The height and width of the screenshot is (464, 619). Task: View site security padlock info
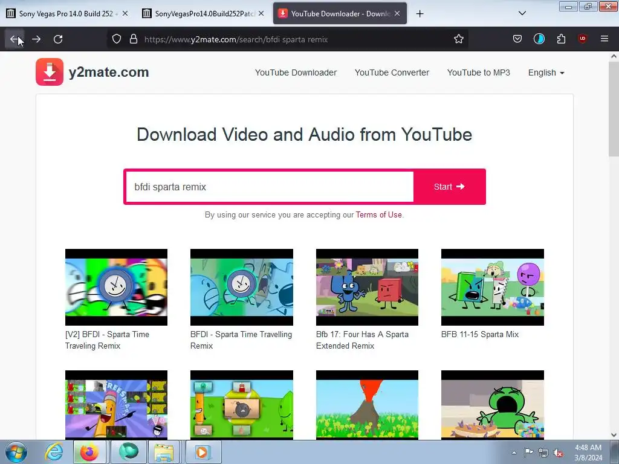point(134,39)
